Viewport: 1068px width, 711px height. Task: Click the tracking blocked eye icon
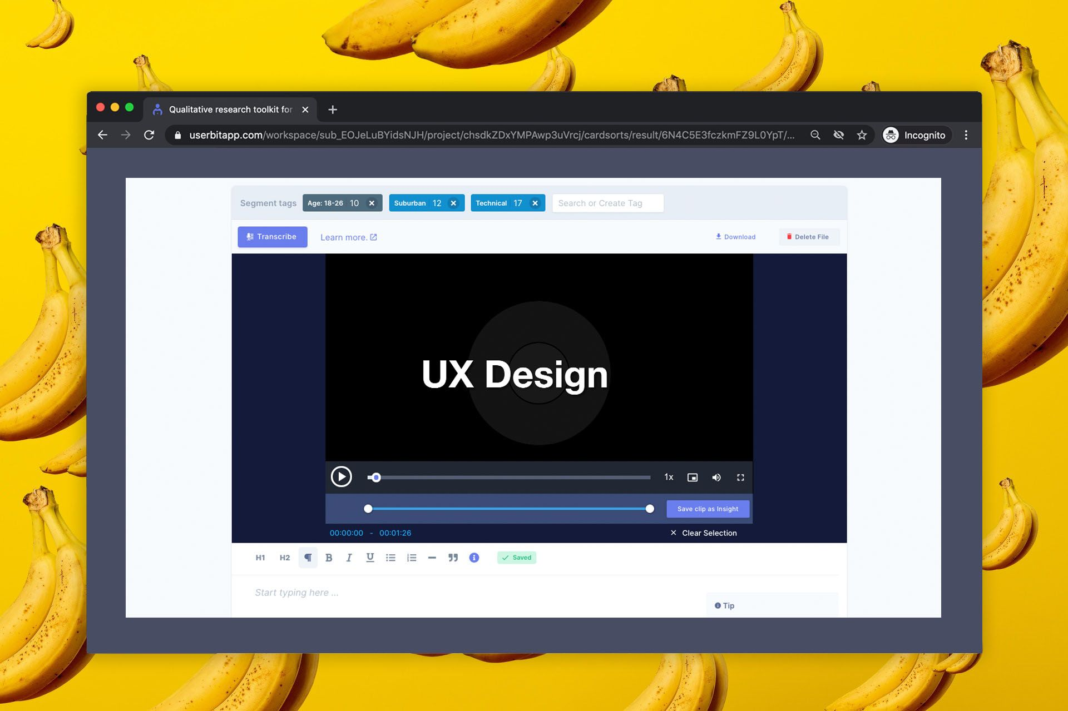click(x=839, y=135)
